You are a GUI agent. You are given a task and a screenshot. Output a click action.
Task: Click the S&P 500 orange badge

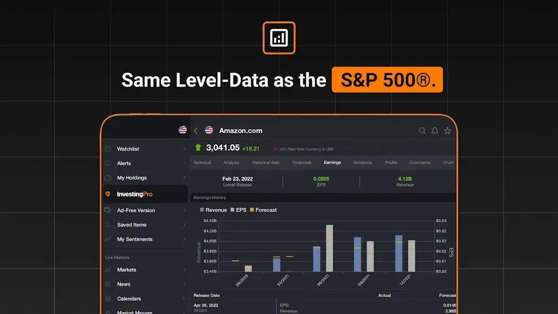[387, 80]
